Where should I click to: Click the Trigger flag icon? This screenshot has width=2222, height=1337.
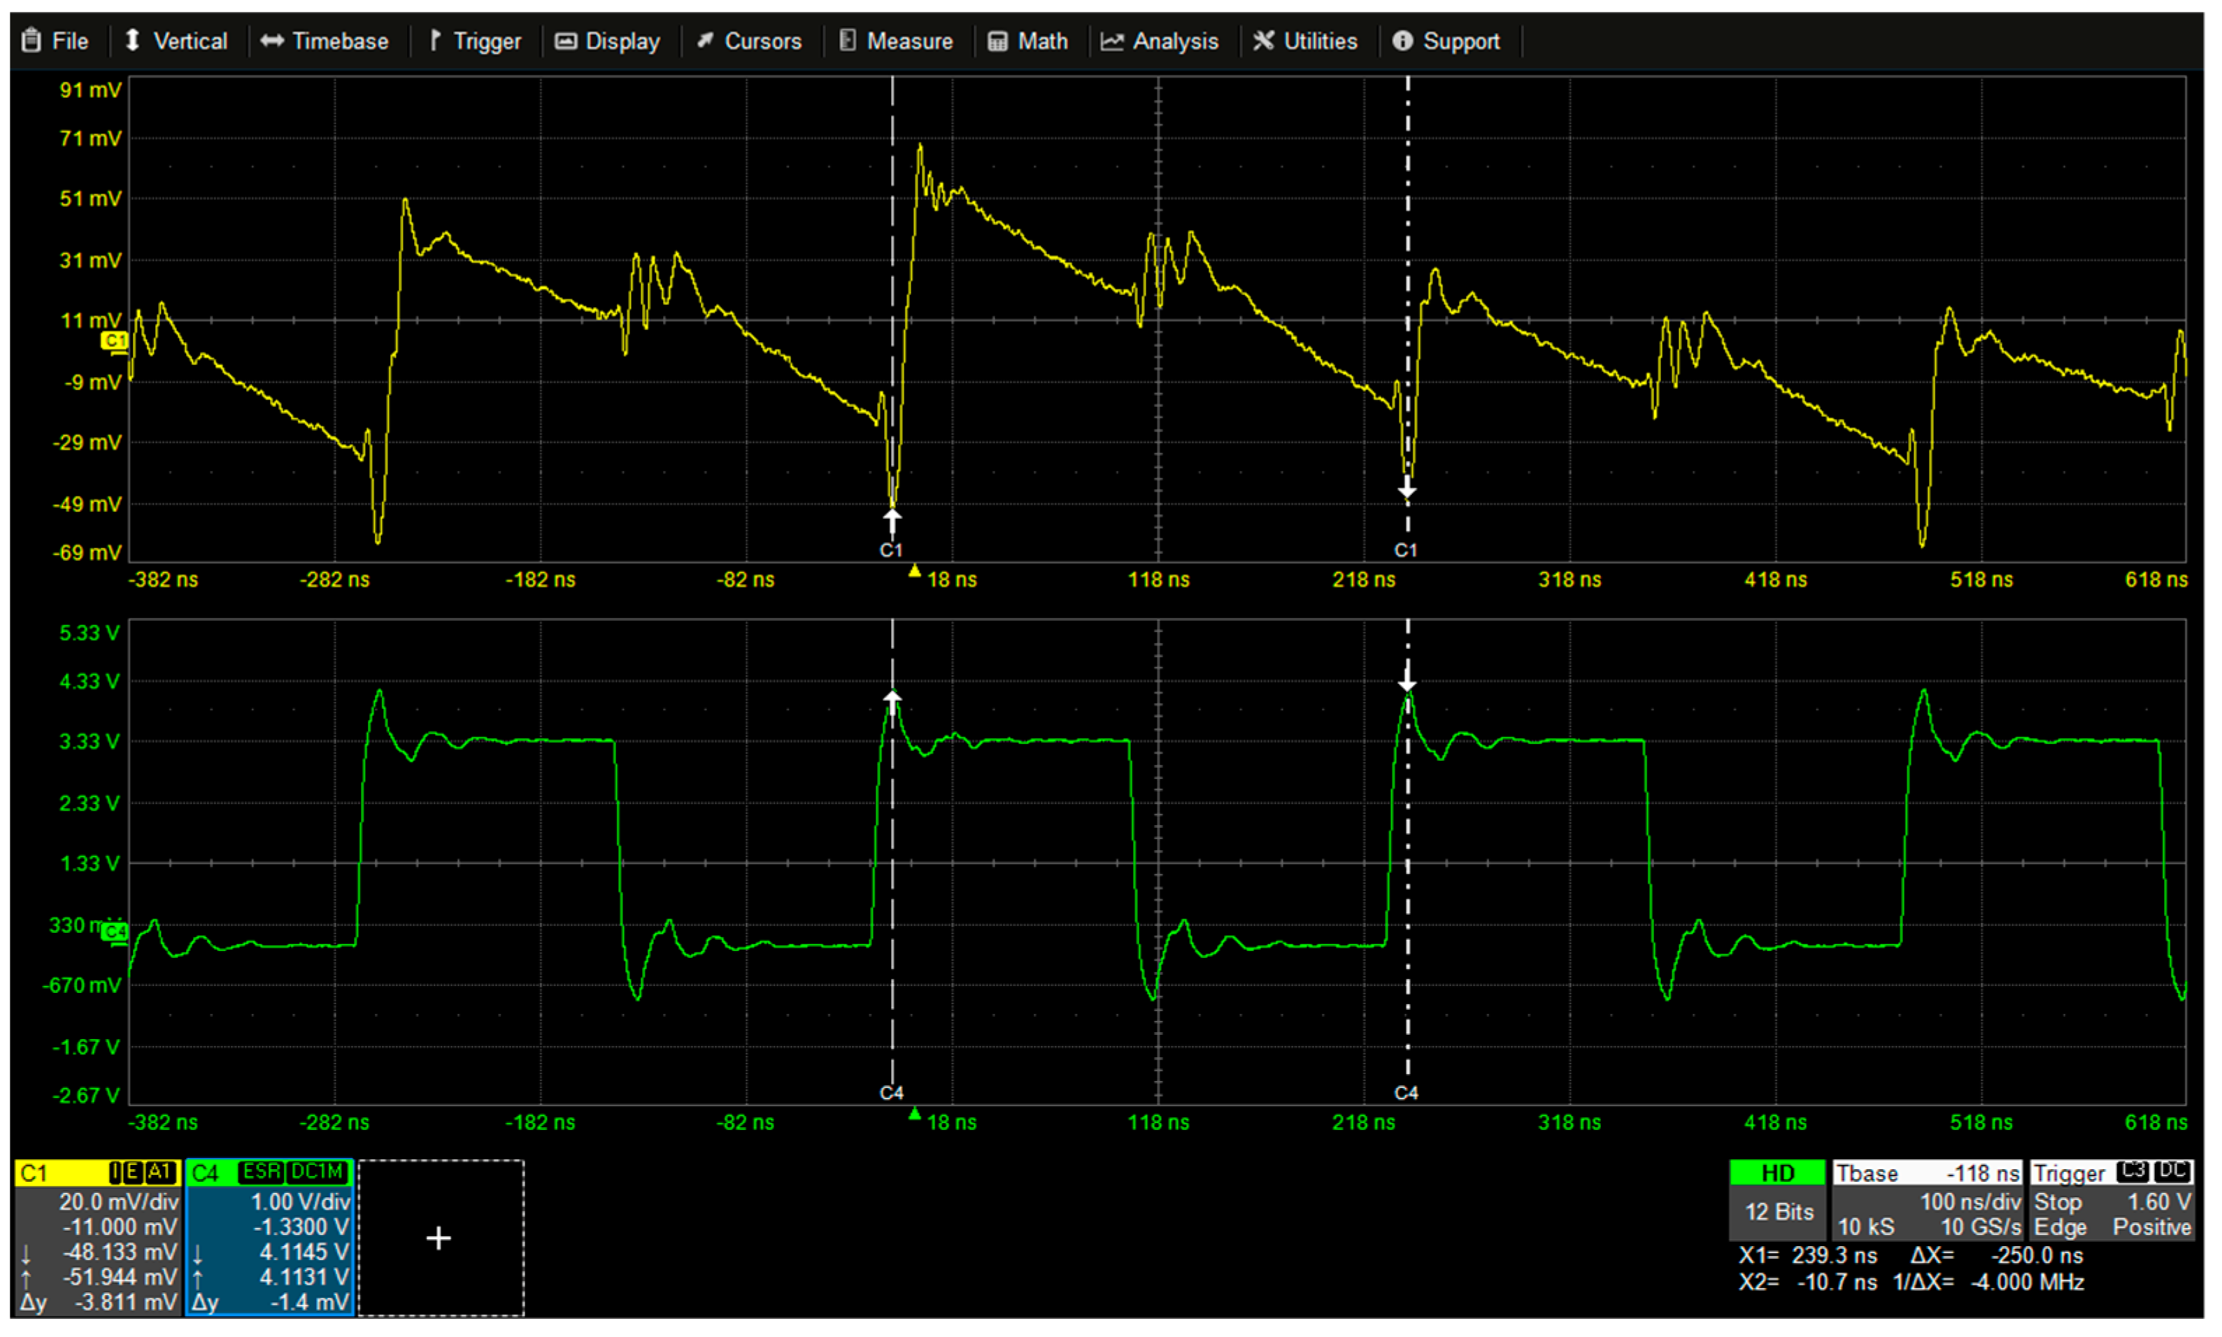(434, 41)
